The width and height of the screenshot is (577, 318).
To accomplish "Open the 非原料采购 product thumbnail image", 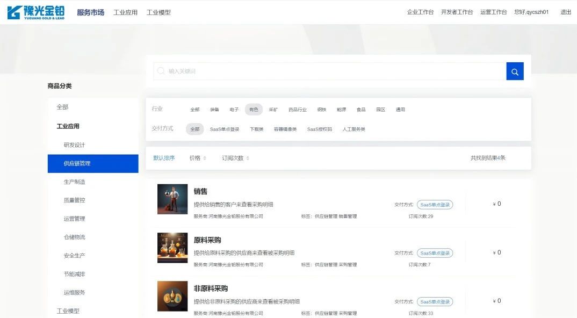I will 172,296.
